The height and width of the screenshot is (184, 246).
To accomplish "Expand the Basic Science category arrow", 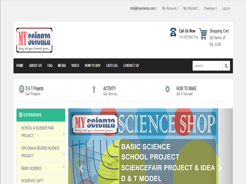I will pyautogui.click(x=64, y=167).
